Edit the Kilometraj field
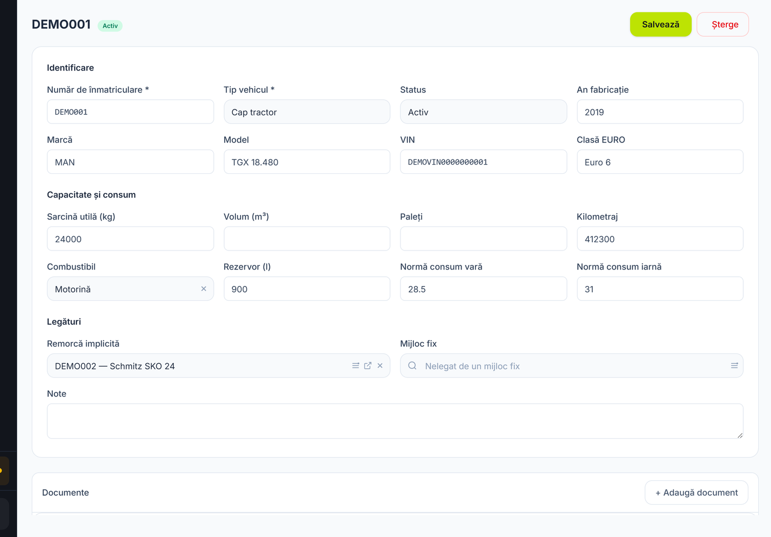The width and height of the screenshot is (771, 537). [x=660, y=239]
